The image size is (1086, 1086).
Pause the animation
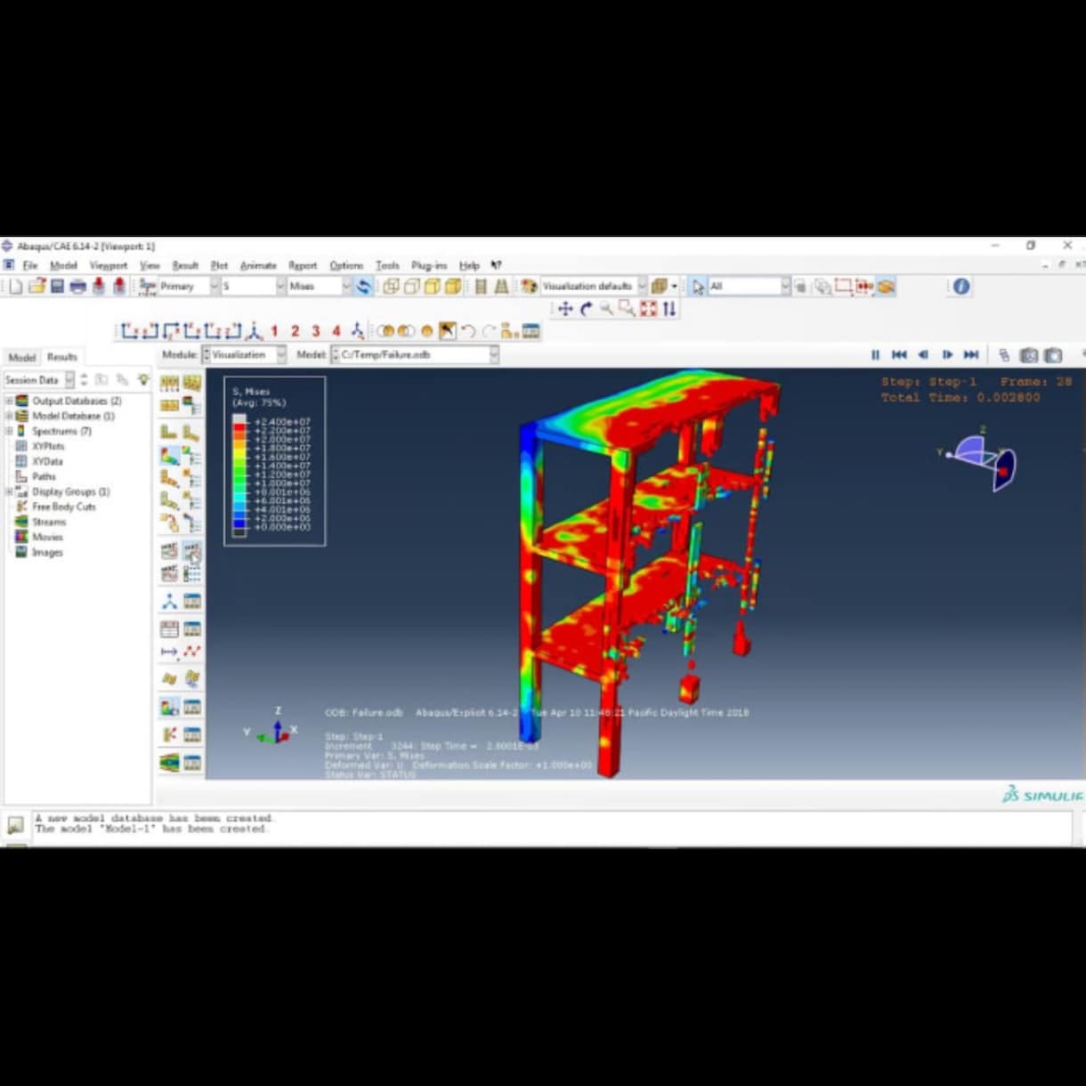click(875, 355)
